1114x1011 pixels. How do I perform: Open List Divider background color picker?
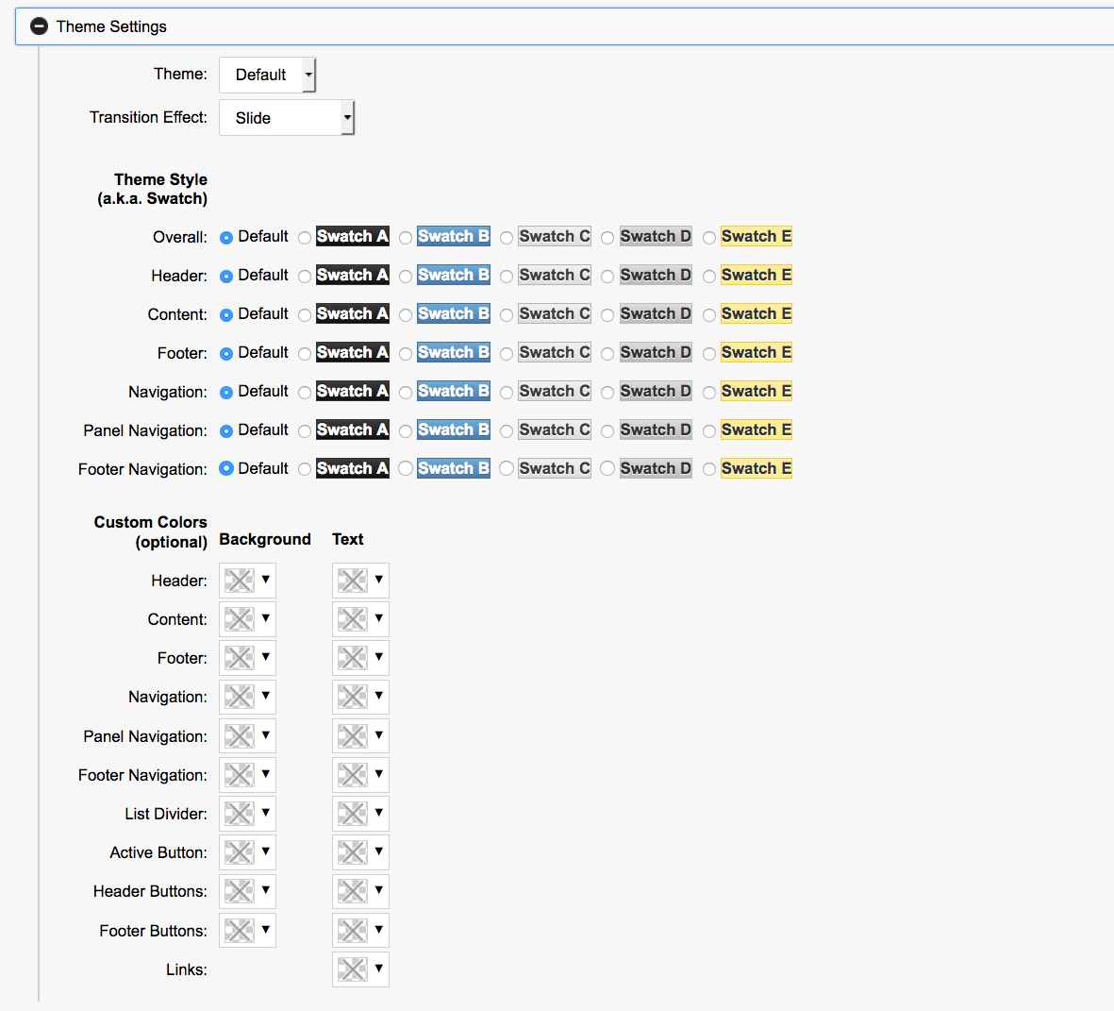tap(247, 814)
